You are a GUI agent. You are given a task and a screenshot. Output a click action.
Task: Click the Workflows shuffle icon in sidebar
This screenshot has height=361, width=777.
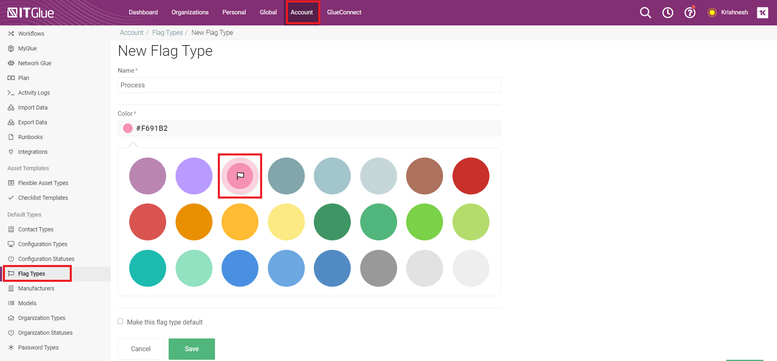coord(11,34)
